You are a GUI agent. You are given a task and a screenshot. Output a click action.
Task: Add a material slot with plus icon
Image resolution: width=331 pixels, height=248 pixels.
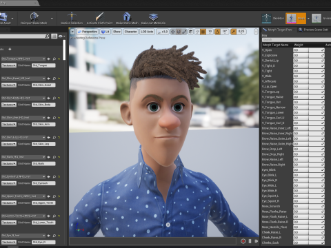(x=10, y=49)
